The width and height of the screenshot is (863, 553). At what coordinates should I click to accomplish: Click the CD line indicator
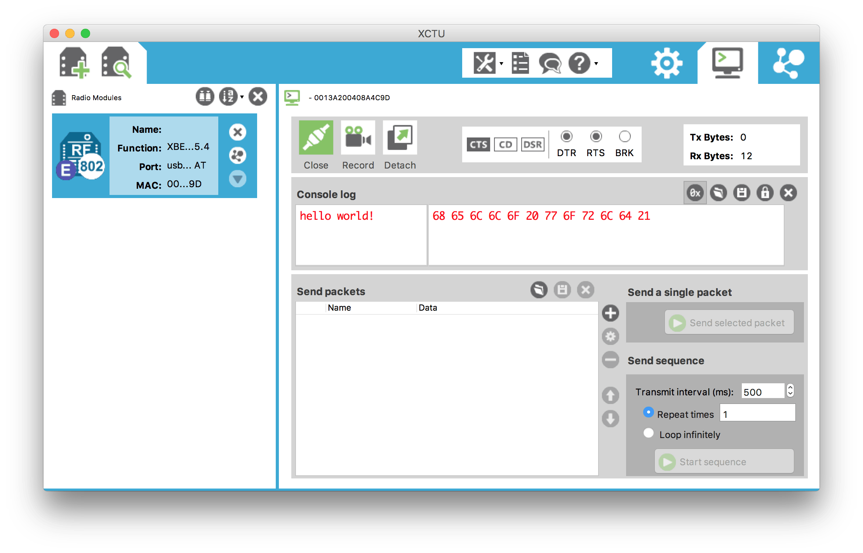tap(505, 144)
